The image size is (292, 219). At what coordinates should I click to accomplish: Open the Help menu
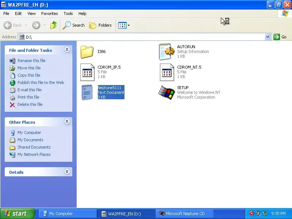tap(82, 14)
